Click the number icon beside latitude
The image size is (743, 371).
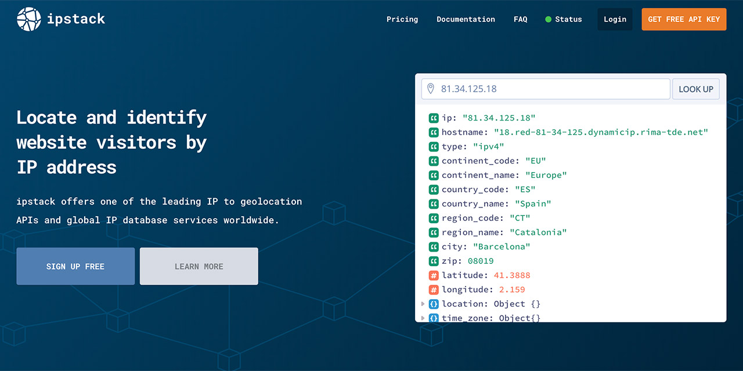point(434,275)
